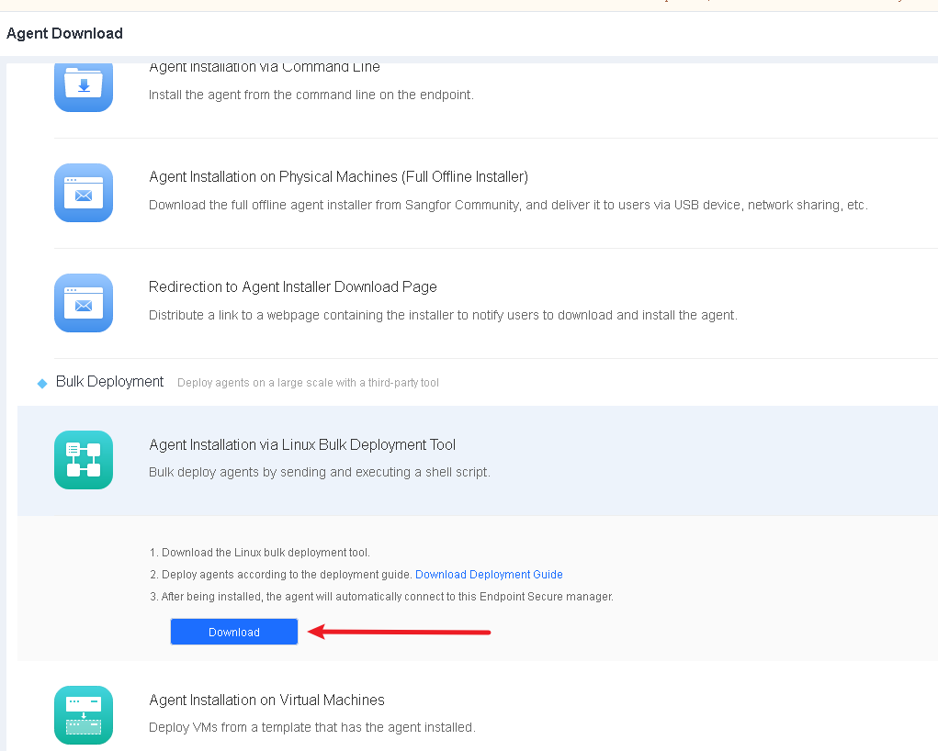Click the 'Bulk deploy agents' shell script description
Screen dimensions: 938x751
319,472
